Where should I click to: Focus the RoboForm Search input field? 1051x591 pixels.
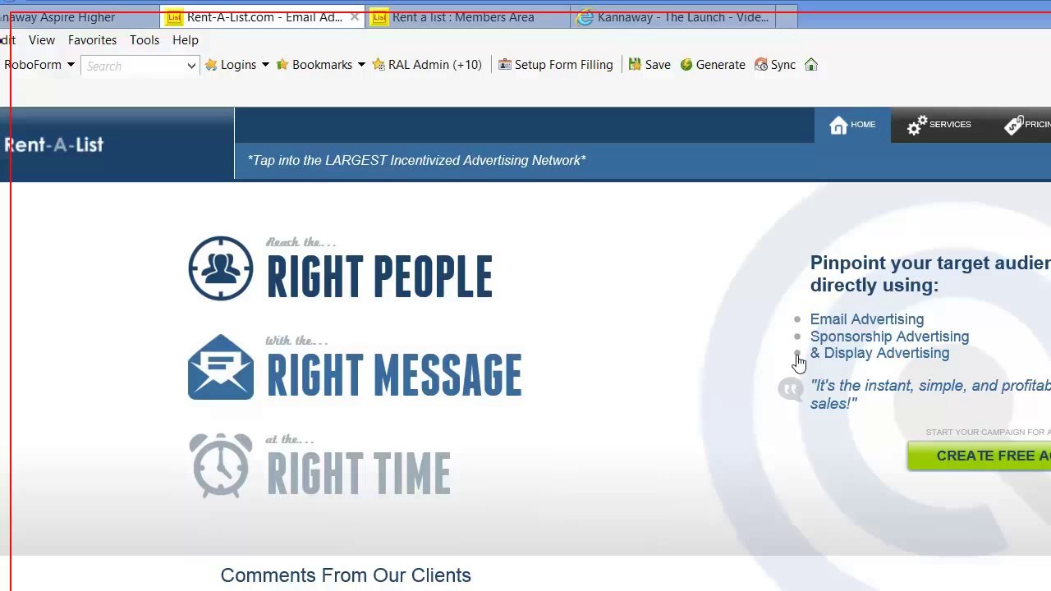[134, 66]
